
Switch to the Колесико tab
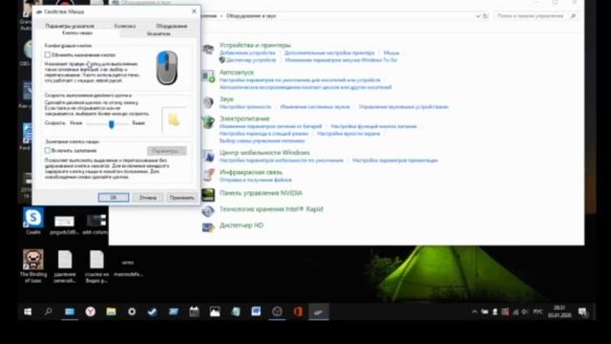tap(125, 26)
